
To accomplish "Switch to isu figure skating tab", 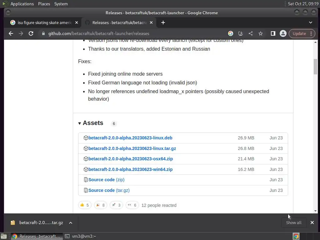I will click(x=42, y=22).
